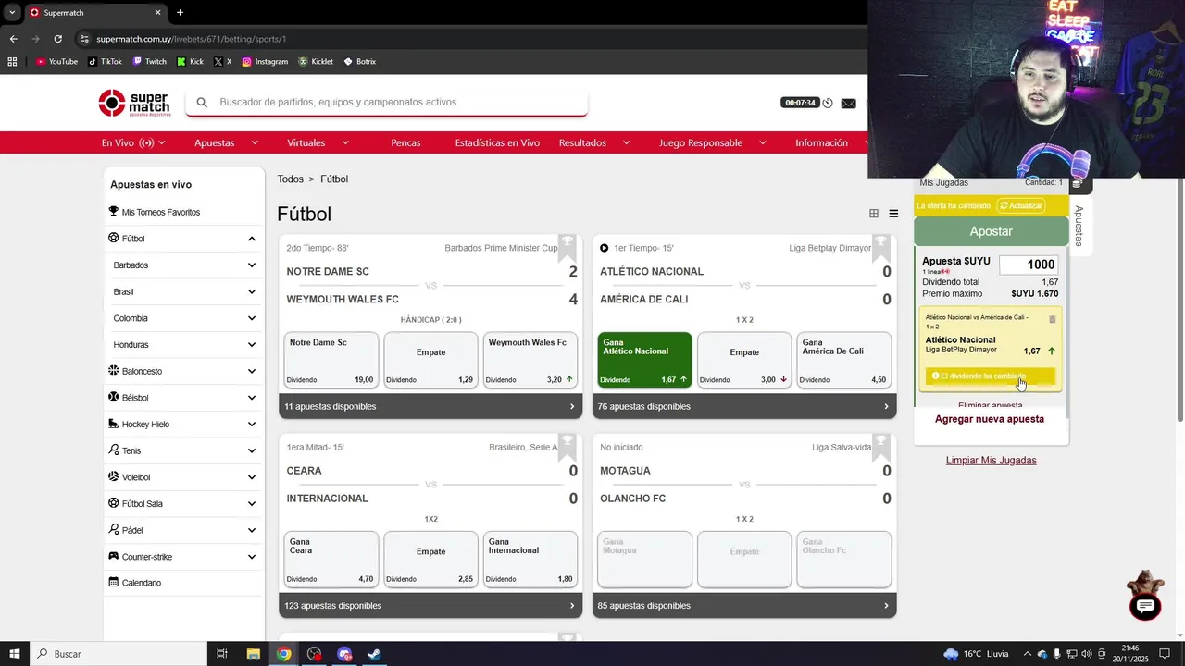Collapse the Fútbol sidebar section

coord(252,239)
